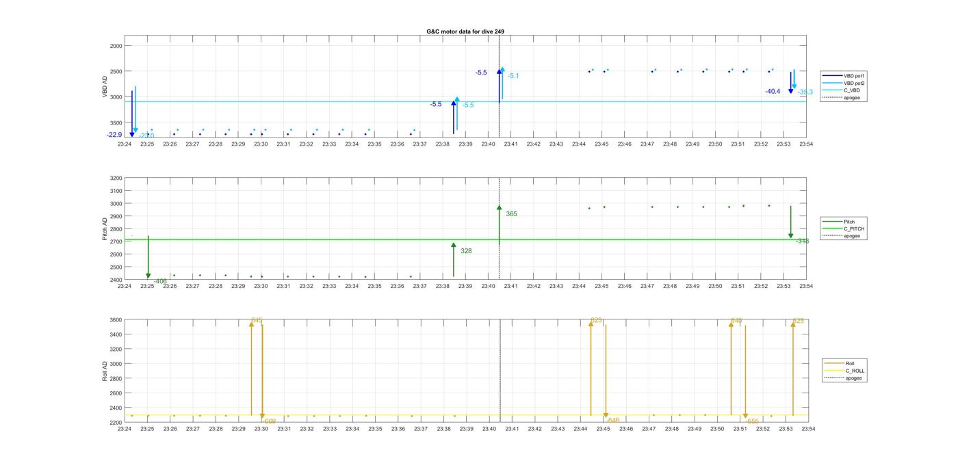Select the "VBD pot2" legend entry
The height and width of the screenshot is (474, 958).
(843, 83)
